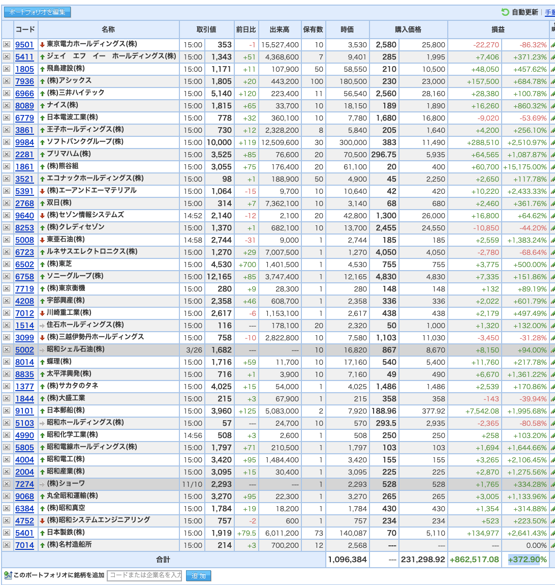Click edit pencil icon on ソフトバンクグループ row

point(552,142)
